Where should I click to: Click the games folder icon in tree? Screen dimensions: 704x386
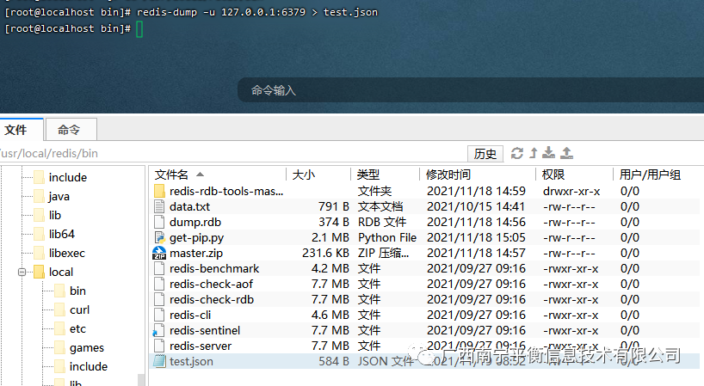(x=60, y=347)
